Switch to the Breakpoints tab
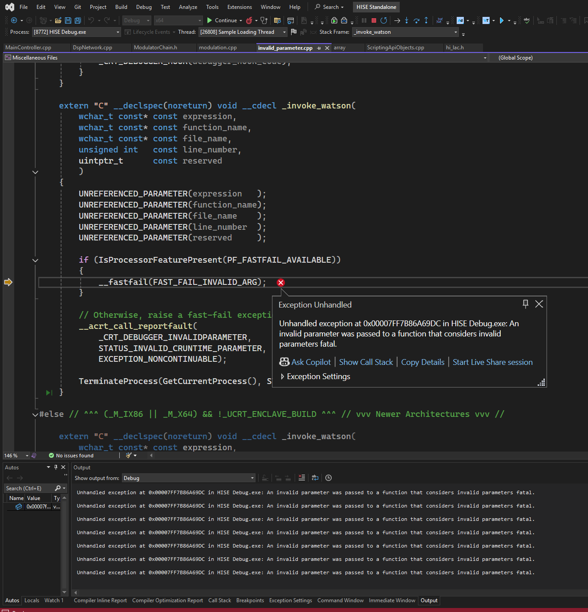This screenshot has height=612, width=588. click(250, 600)
